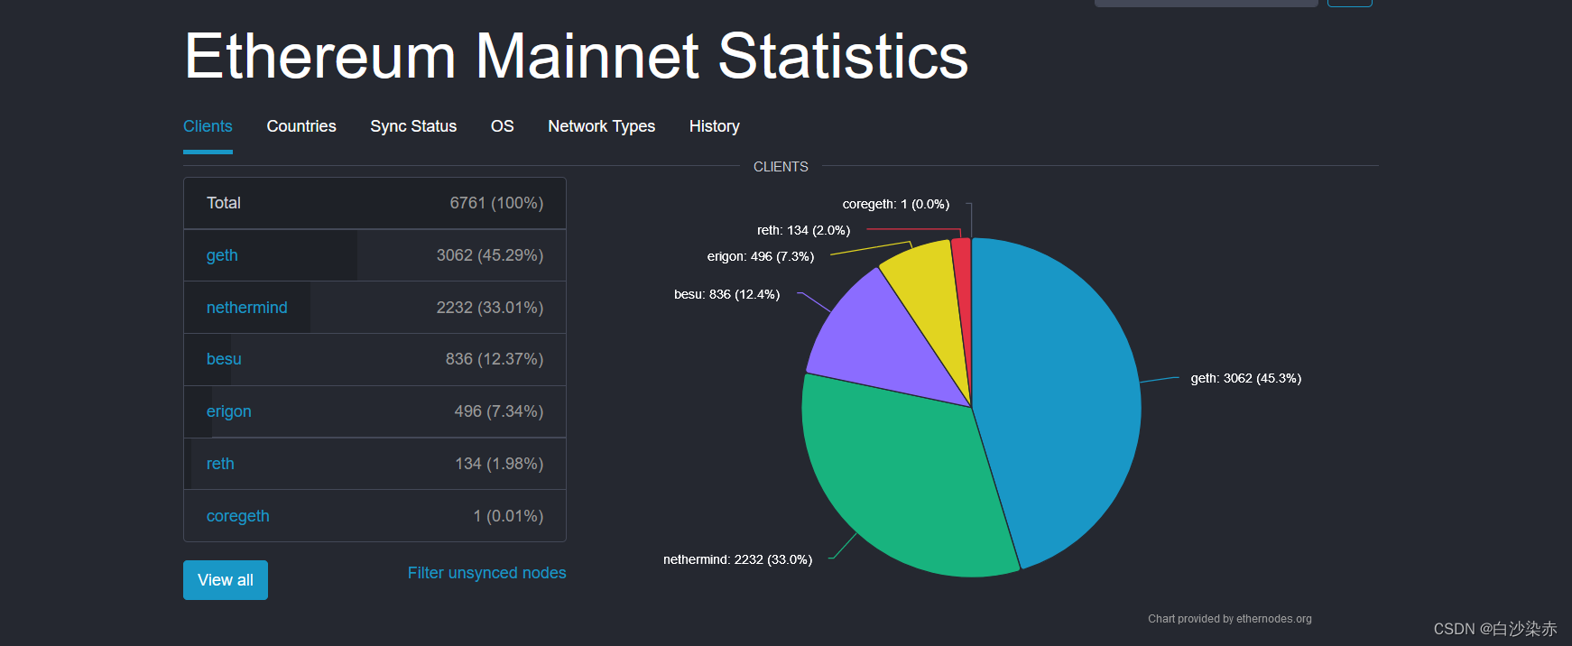
Task: Open the nethermind client link in table
Action: (x=247, y=308)
